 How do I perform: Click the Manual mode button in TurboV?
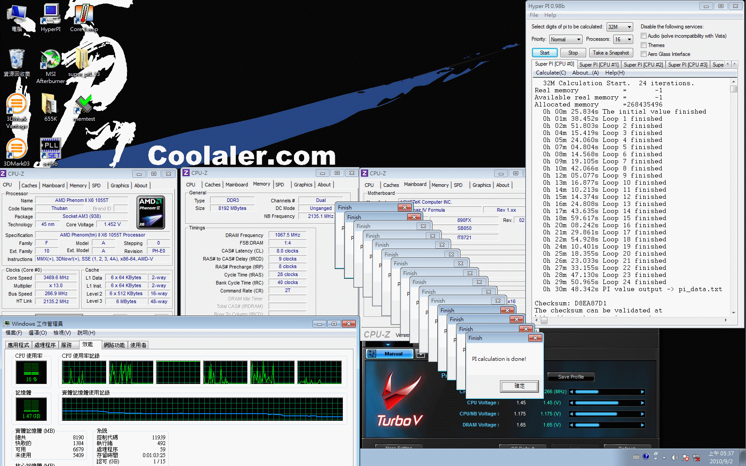tap(389, 354)
